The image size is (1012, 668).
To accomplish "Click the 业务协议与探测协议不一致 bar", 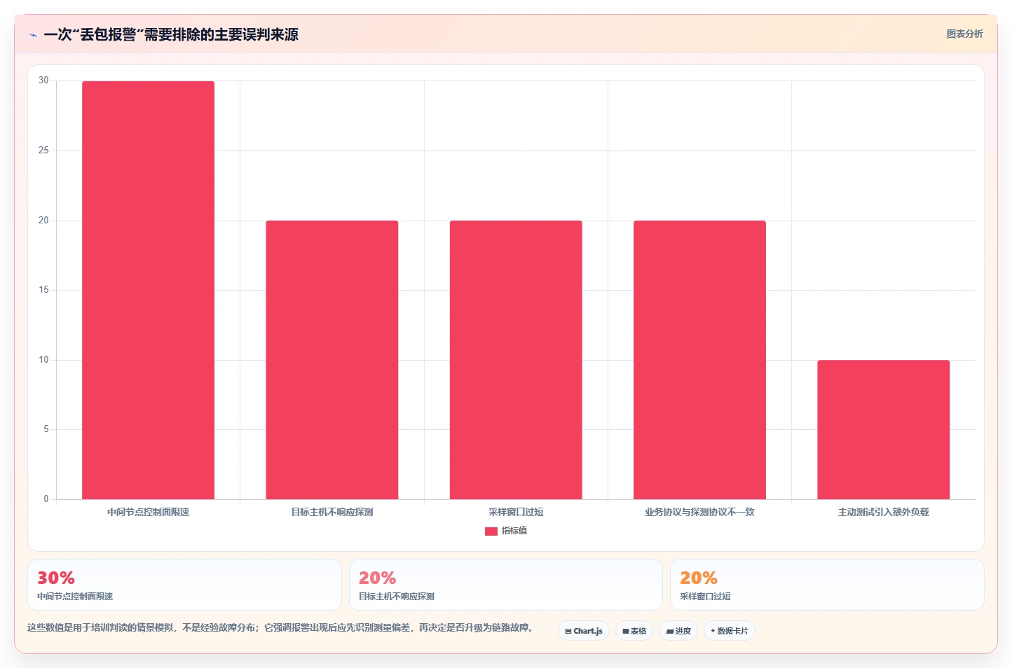I will coord(699,360).
